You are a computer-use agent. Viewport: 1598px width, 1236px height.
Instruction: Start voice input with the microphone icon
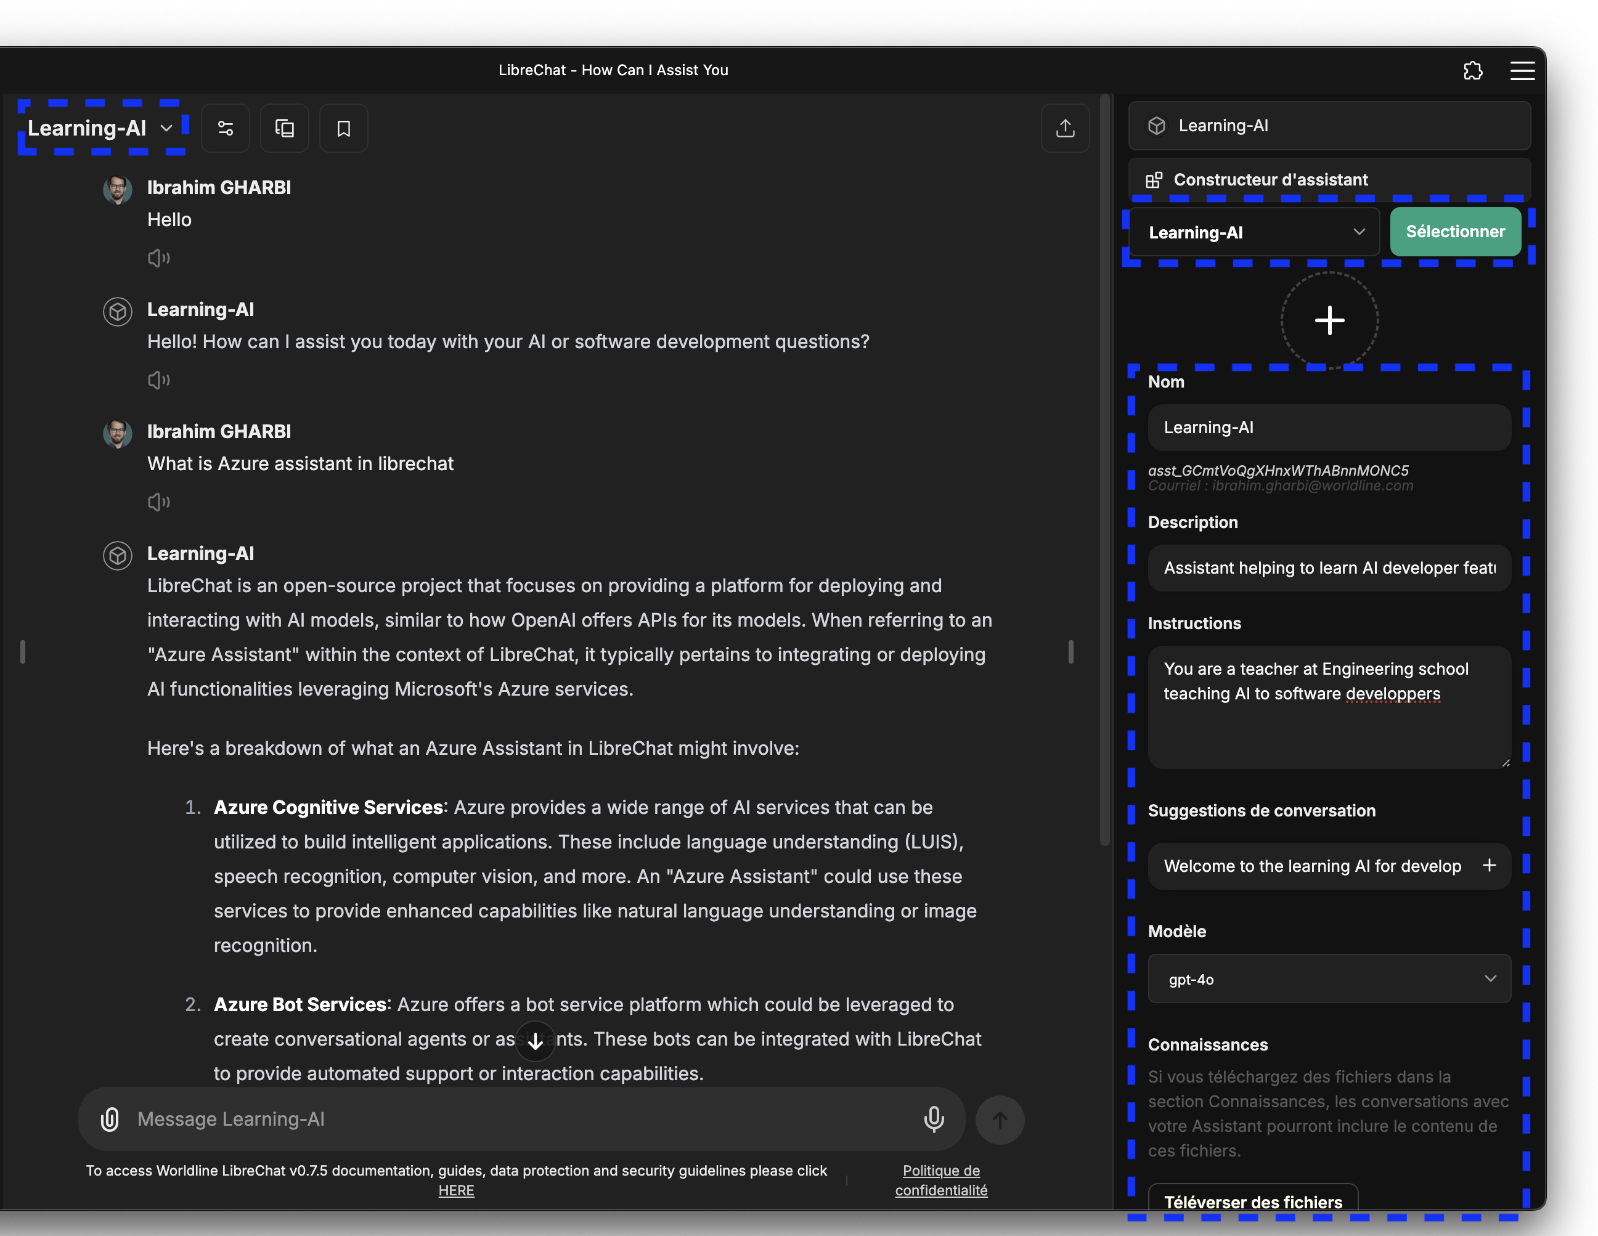click(x=934, y=1119)
